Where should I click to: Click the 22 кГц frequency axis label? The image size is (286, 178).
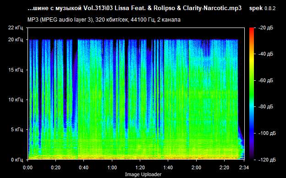click(16, 28)
